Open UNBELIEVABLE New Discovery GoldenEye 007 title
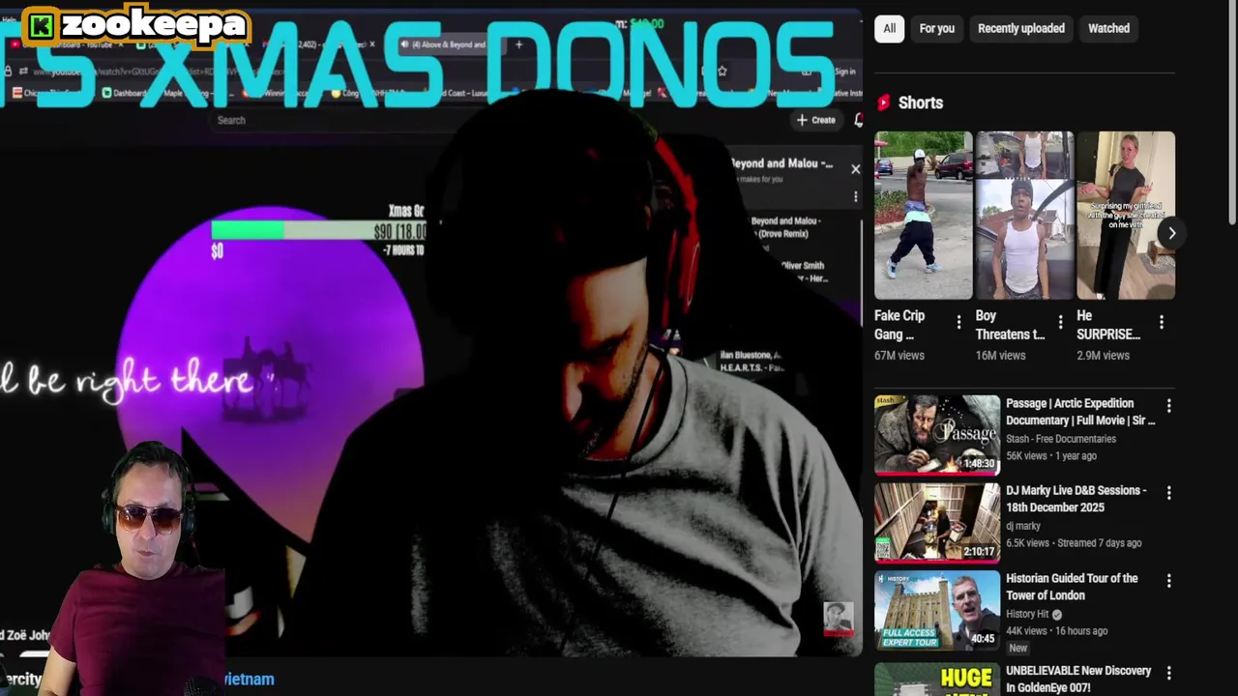Screen dimensions: 1238x696 [1078, 679]
